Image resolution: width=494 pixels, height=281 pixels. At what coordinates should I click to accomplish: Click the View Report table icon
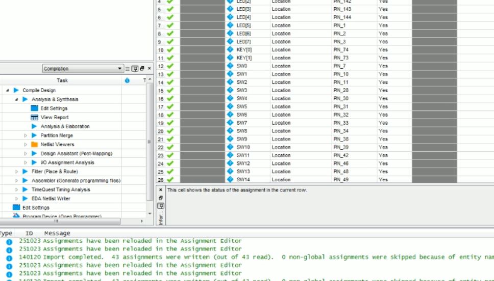(34, 118)
